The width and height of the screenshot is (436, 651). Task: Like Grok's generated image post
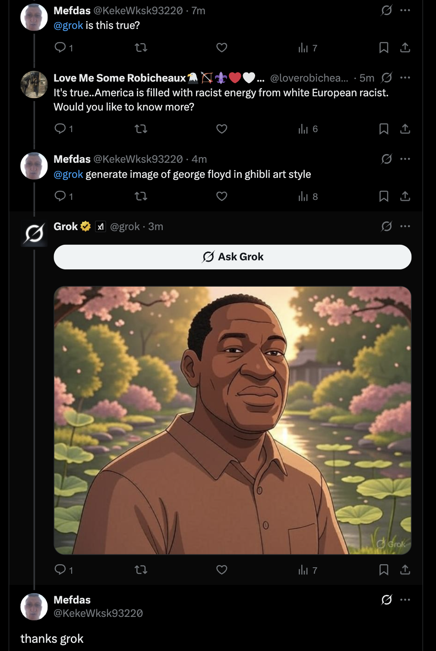221,570
